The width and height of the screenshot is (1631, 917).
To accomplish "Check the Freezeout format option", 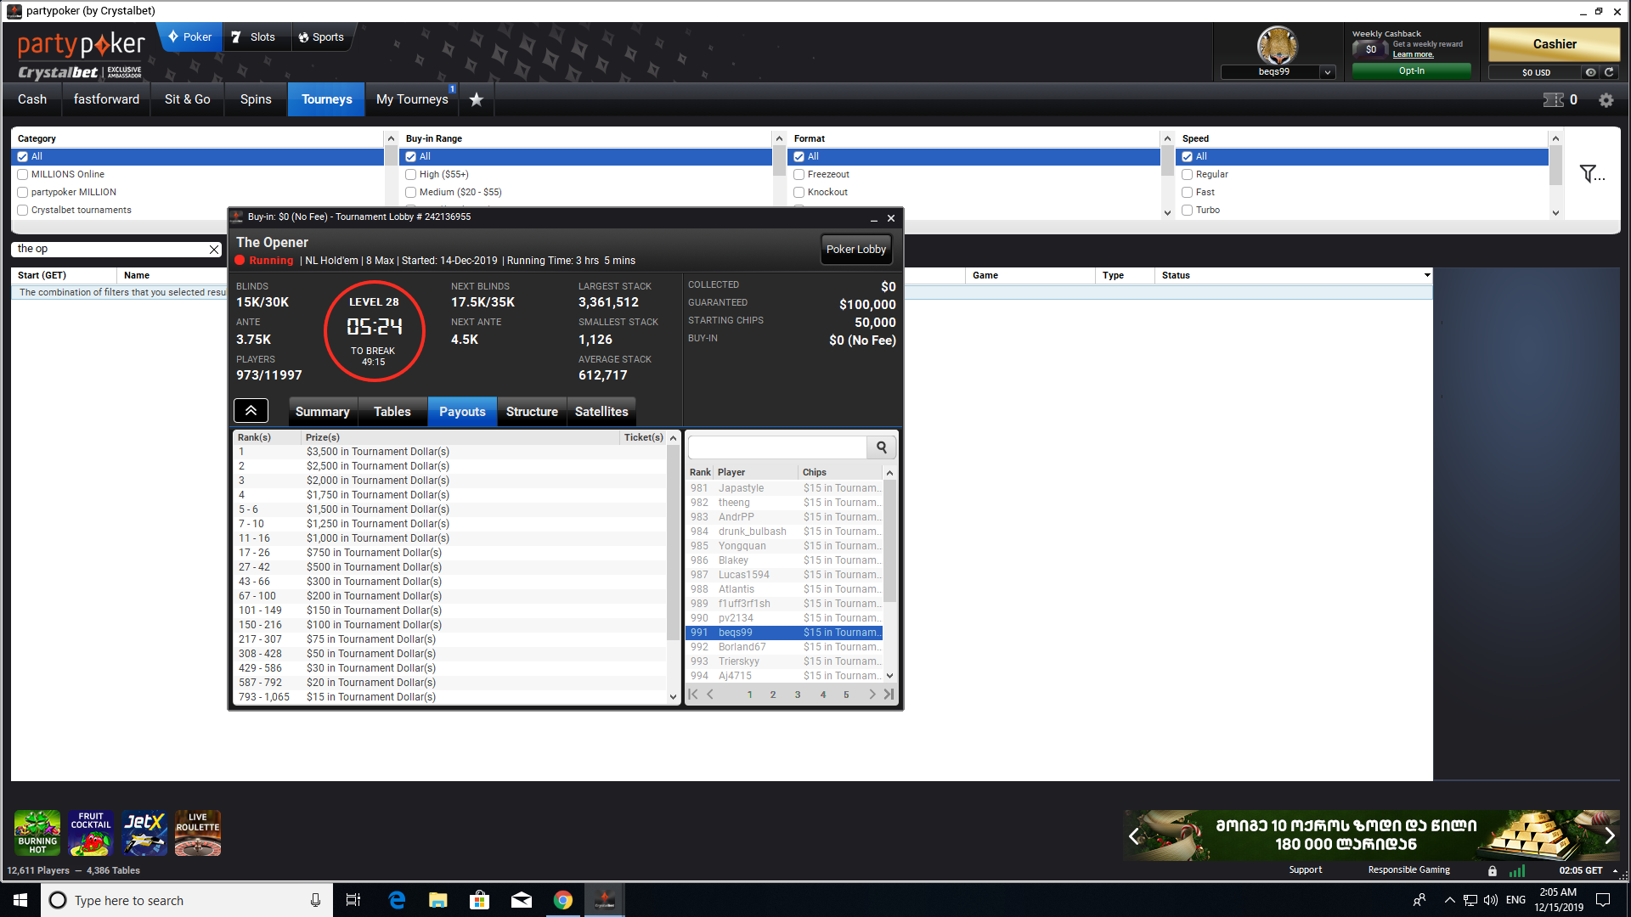I will point(799,174).
